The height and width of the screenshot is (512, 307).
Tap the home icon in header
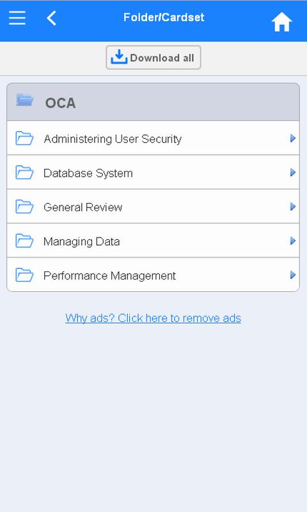281,22
